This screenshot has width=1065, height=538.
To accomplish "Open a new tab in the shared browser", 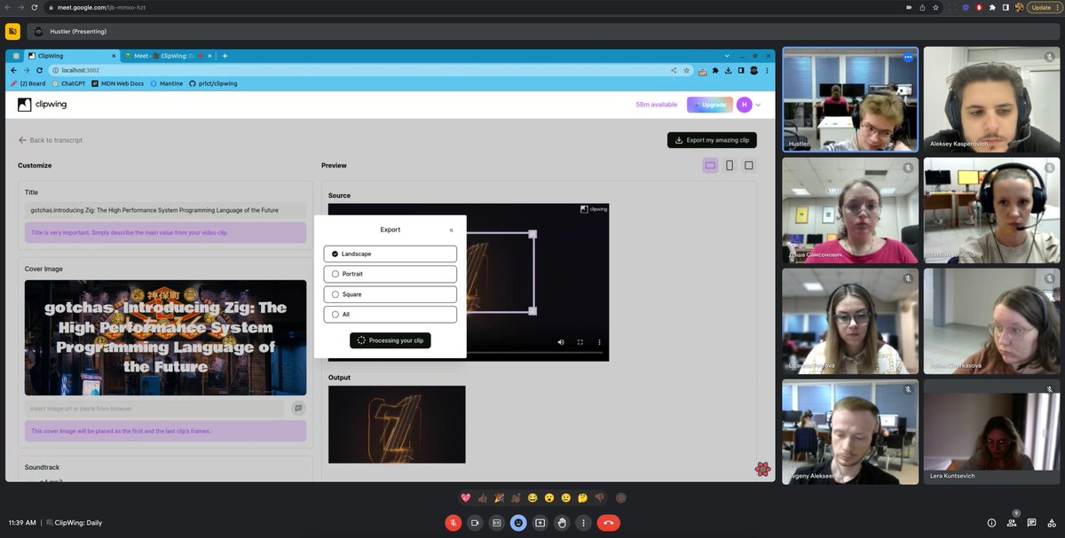I will pos(225,55).
